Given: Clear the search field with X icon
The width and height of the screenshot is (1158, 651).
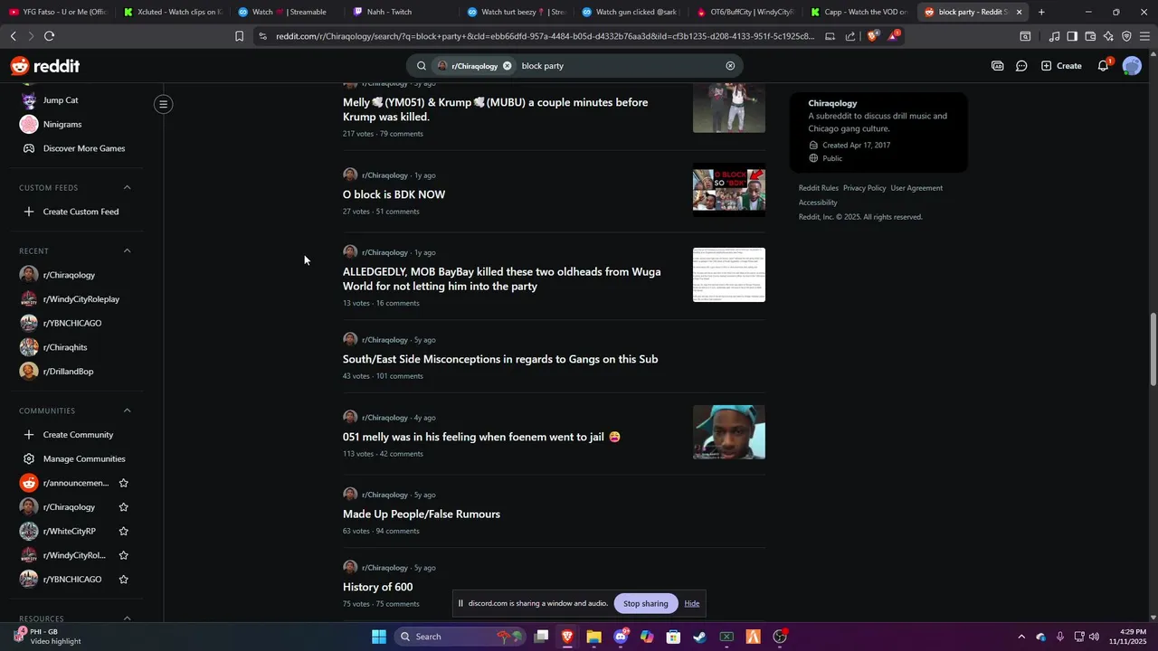Looking at the screenshot, I should [730, 66].
